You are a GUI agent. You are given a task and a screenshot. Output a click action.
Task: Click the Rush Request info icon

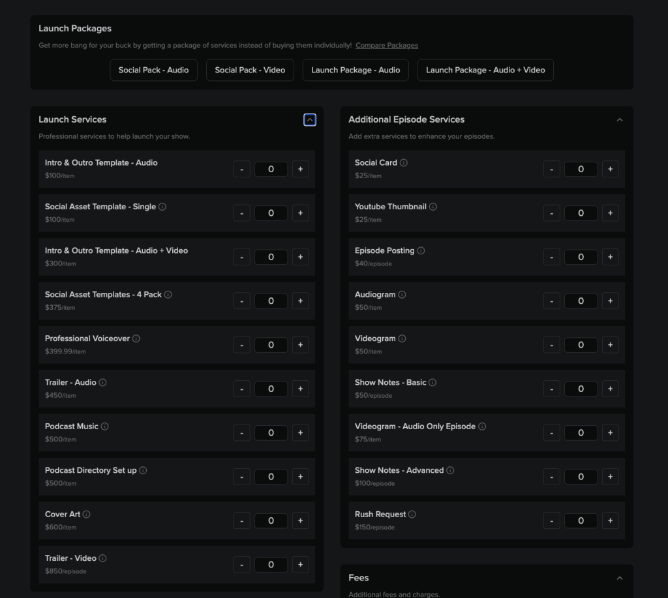(412, 515)
